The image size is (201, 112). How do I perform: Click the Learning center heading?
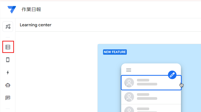[36, 25]
